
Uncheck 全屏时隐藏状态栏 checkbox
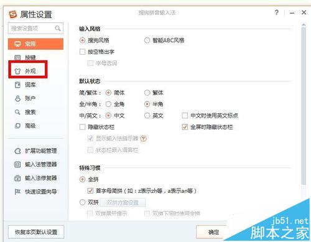point(185,127)
